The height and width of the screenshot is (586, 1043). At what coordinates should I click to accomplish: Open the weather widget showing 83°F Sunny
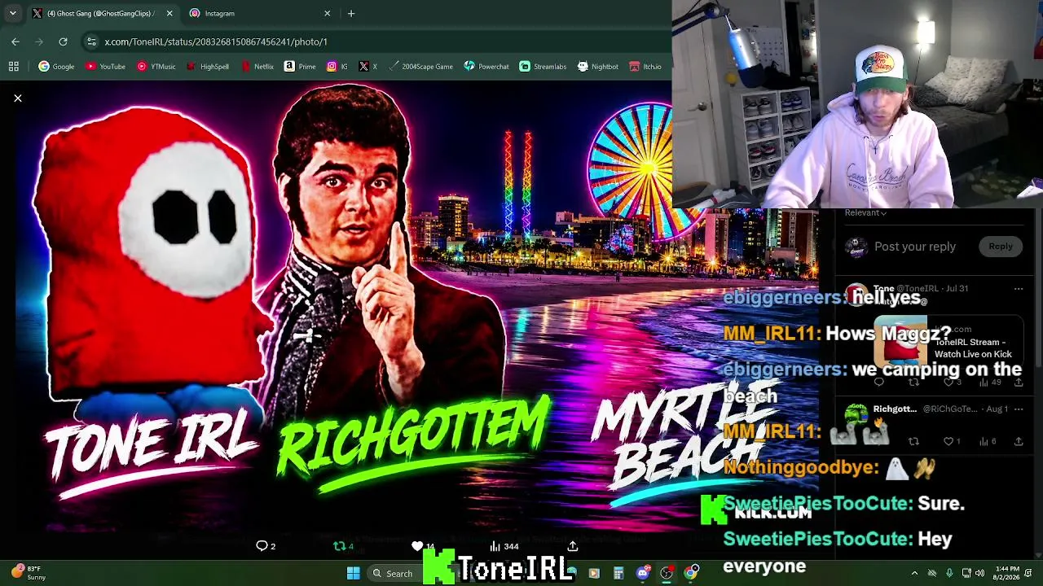tap(29, 573)
